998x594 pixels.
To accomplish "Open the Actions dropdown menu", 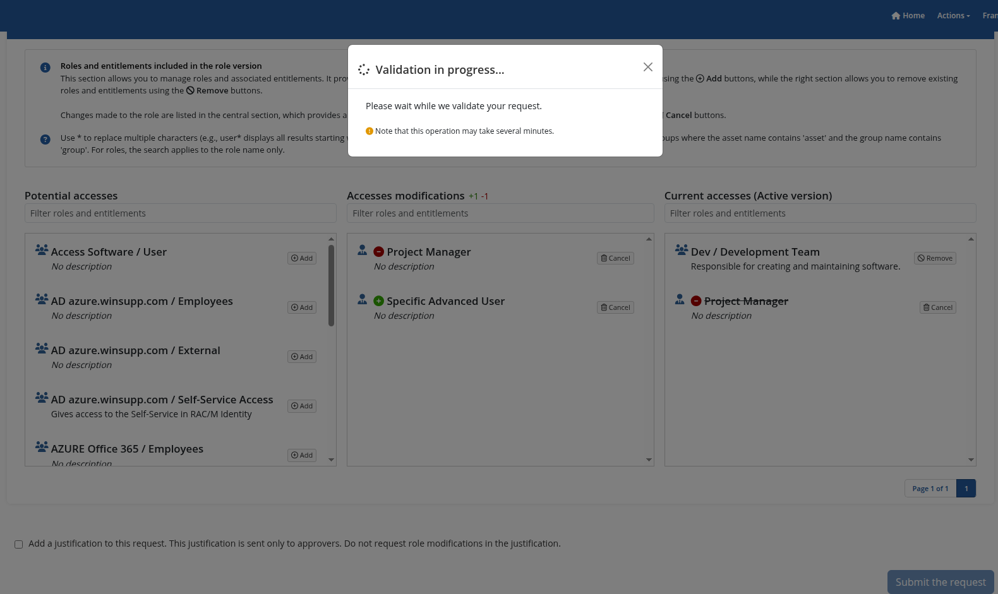I will click(x=953, y=16).
